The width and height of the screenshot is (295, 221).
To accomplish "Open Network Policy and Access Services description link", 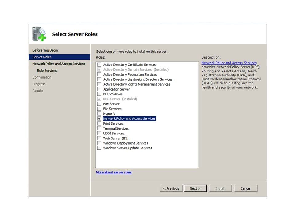I will [x=229, y=63].
